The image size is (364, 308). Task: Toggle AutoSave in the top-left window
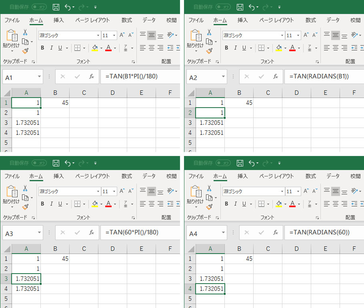click(x=39, y=7)
